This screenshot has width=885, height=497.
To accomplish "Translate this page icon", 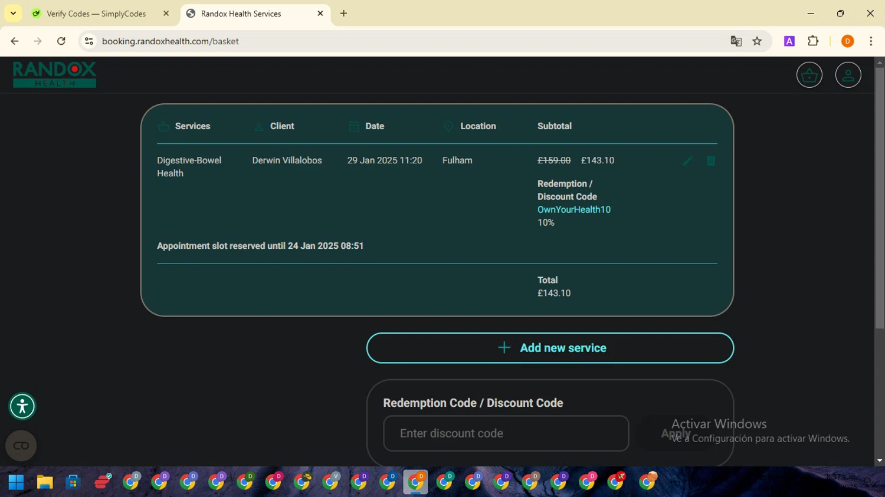I will coord(736,41).
